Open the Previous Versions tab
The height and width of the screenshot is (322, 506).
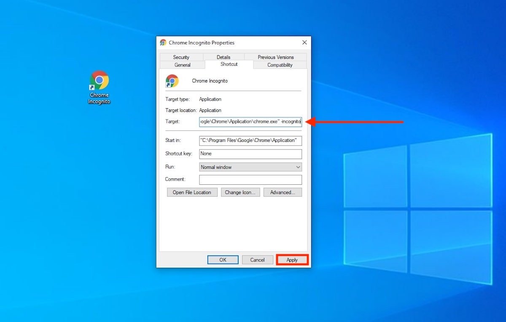(x=276, y=57)
